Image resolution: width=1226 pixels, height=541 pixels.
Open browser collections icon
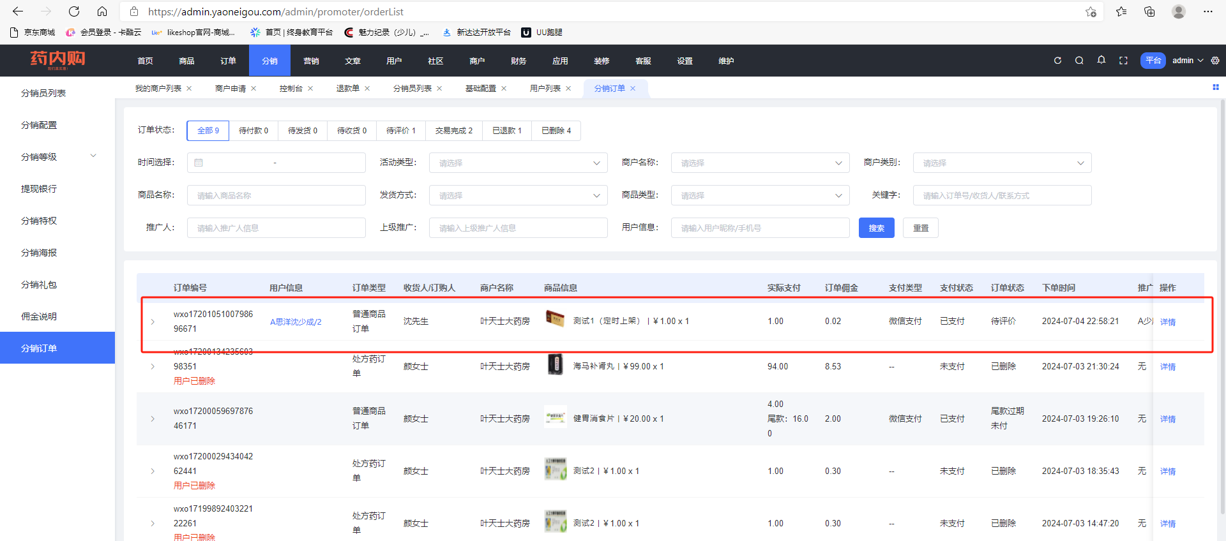coord(1149,11)
